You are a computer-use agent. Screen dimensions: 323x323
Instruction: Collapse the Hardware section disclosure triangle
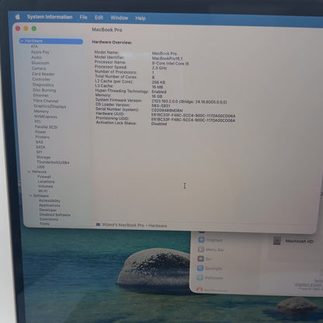tap(22, 40)
